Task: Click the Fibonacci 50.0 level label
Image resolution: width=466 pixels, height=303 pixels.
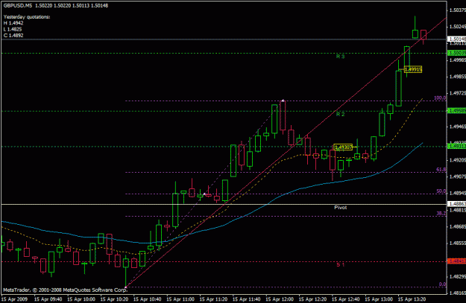Action: coord(441,191)
